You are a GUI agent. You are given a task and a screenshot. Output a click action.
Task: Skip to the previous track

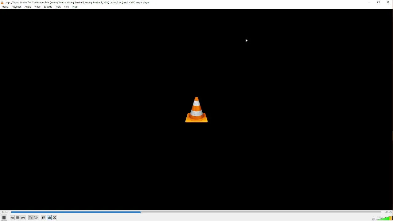coord(12,218)
